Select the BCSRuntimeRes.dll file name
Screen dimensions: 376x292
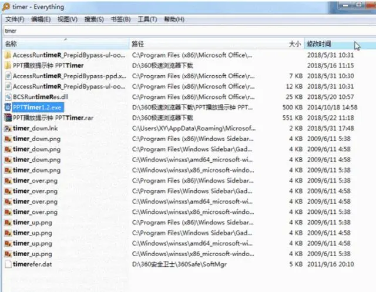point(41,97)
